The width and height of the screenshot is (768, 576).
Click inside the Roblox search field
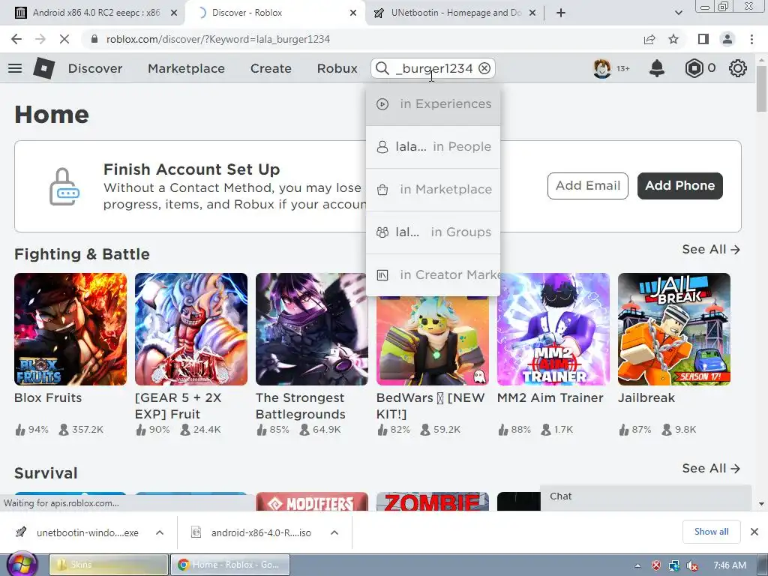(434, 68)
